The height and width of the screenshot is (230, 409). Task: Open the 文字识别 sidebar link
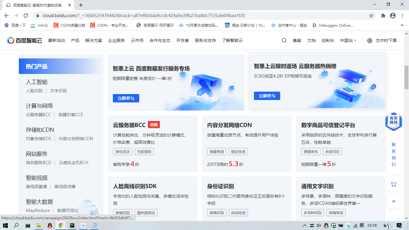[x=58, y=91]
